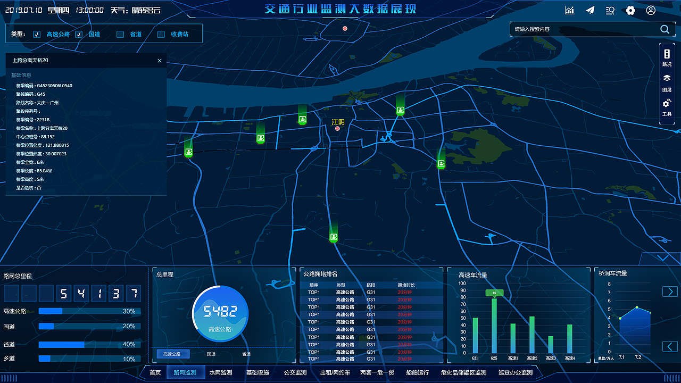Click the 7.2 data point in 桥洞车流量 chart
The height and width of the screenshot is (383, 681).
(x=637, y=307)
